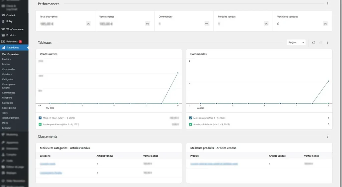The image size is (342, 187).
Task: Open the Tableaux section three-dot menu
Action: 328,43
